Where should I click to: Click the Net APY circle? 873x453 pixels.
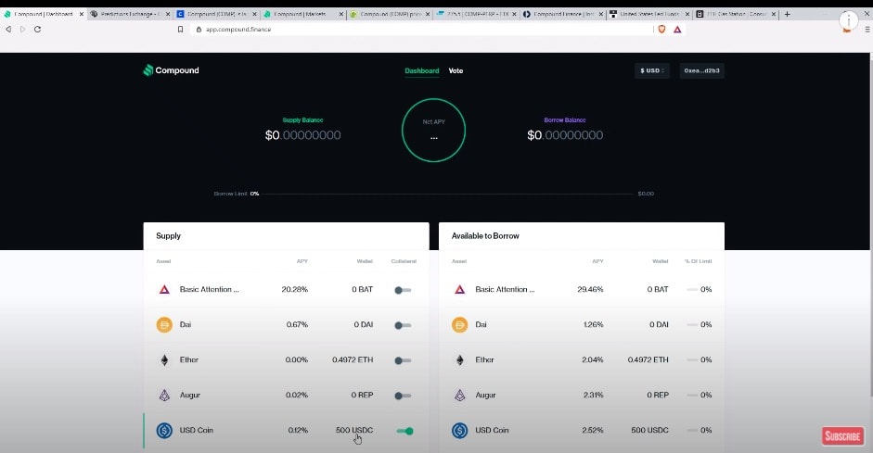433,130
